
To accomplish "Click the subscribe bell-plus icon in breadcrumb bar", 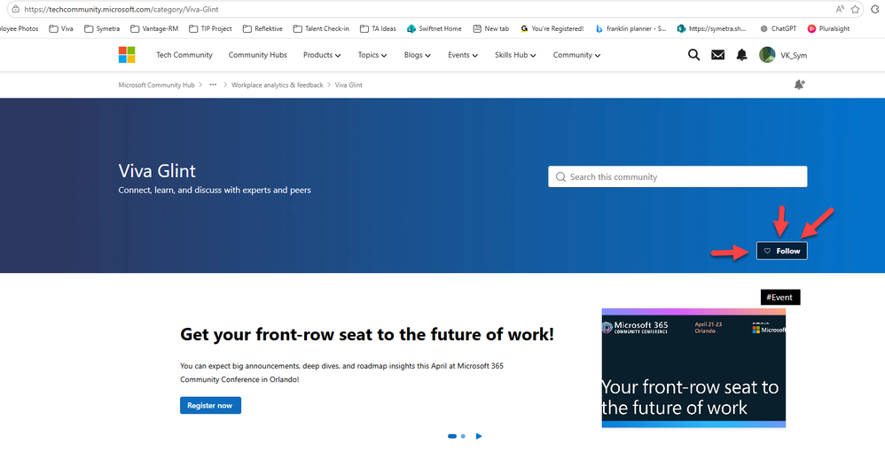I will pyautogui.click(x=799, y=84).
